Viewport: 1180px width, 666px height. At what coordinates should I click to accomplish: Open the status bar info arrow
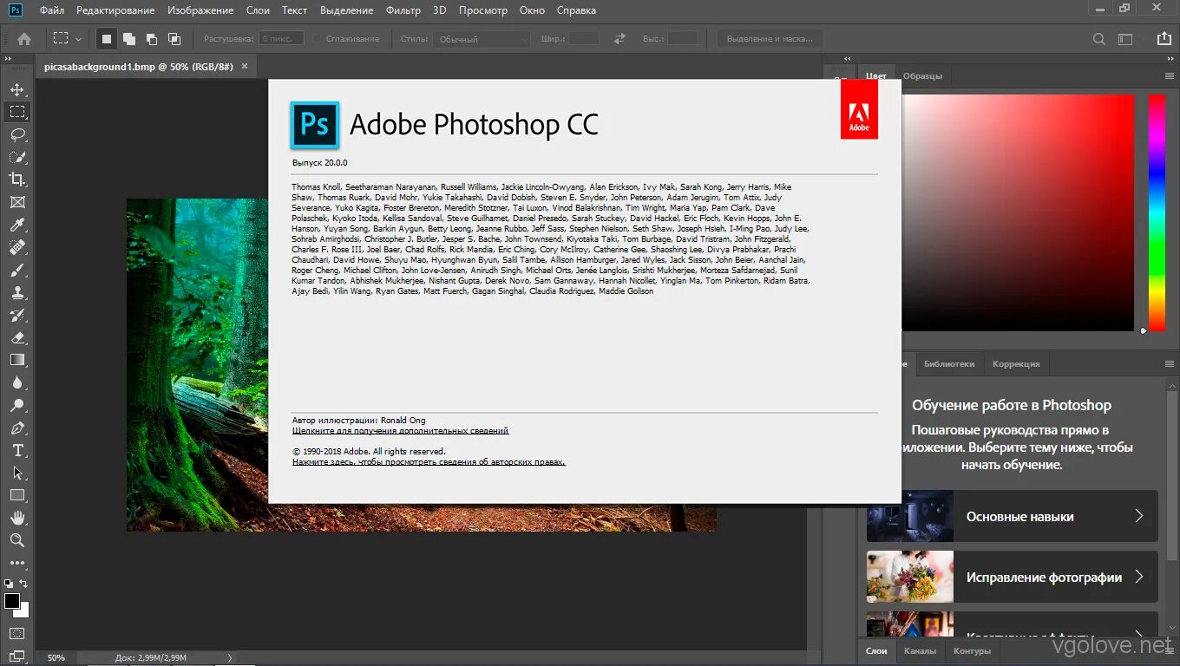pyautogui.click(x=230, y=657)
